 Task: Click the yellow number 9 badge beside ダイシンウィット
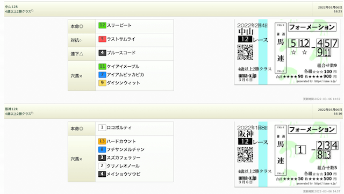[102, 83]
